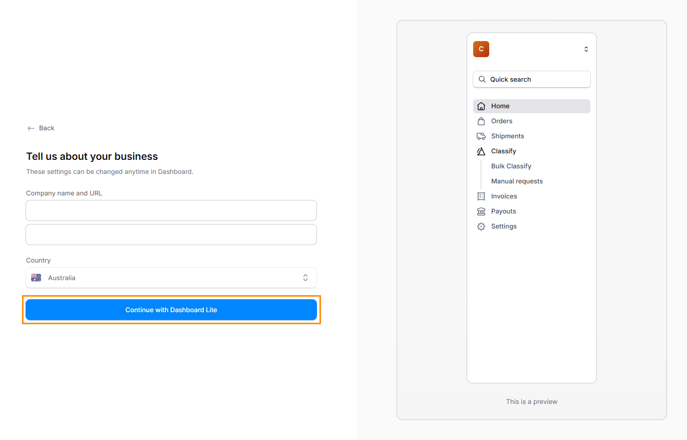Click the Invoices receipt icon
This screenshot has height=440, width=687.
click(x=481, y=196)
